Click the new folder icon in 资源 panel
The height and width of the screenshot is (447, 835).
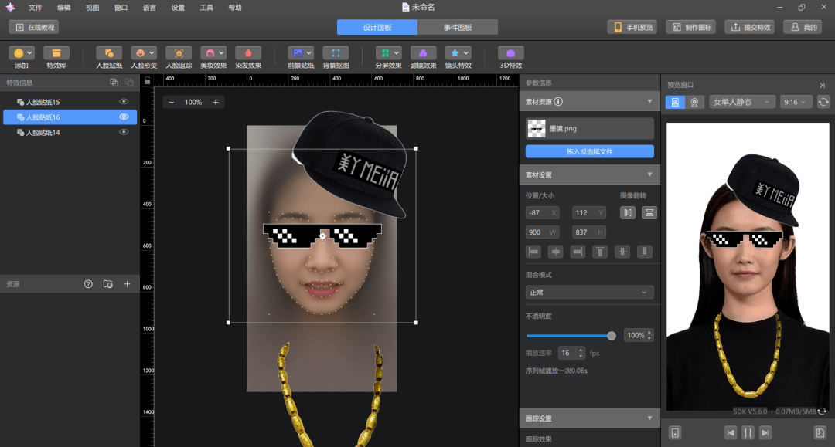108,284
